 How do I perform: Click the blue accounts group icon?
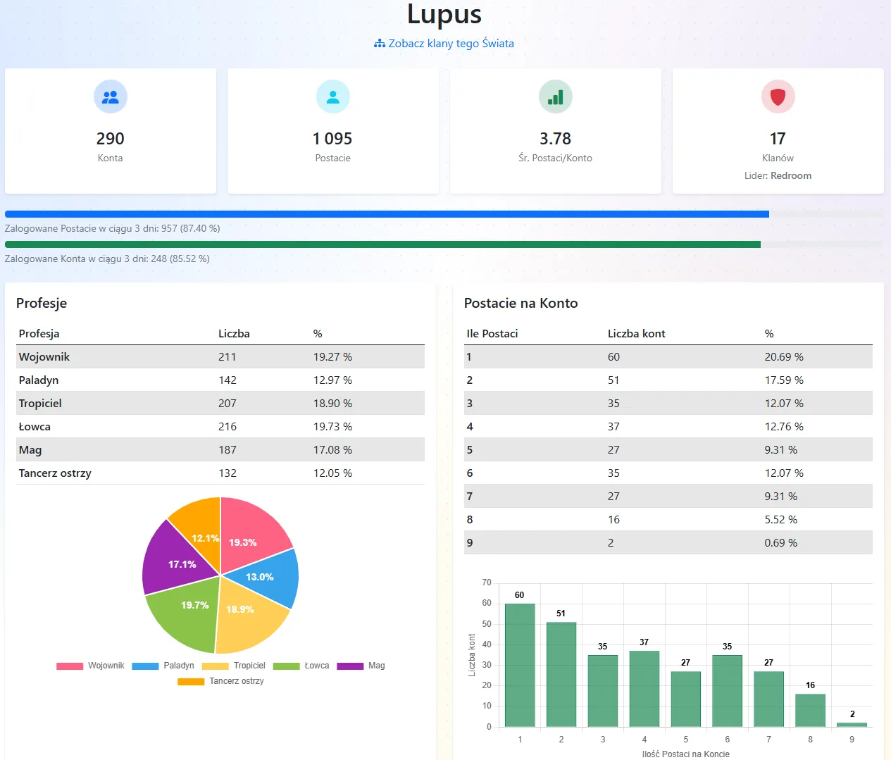tap(111, 96)
